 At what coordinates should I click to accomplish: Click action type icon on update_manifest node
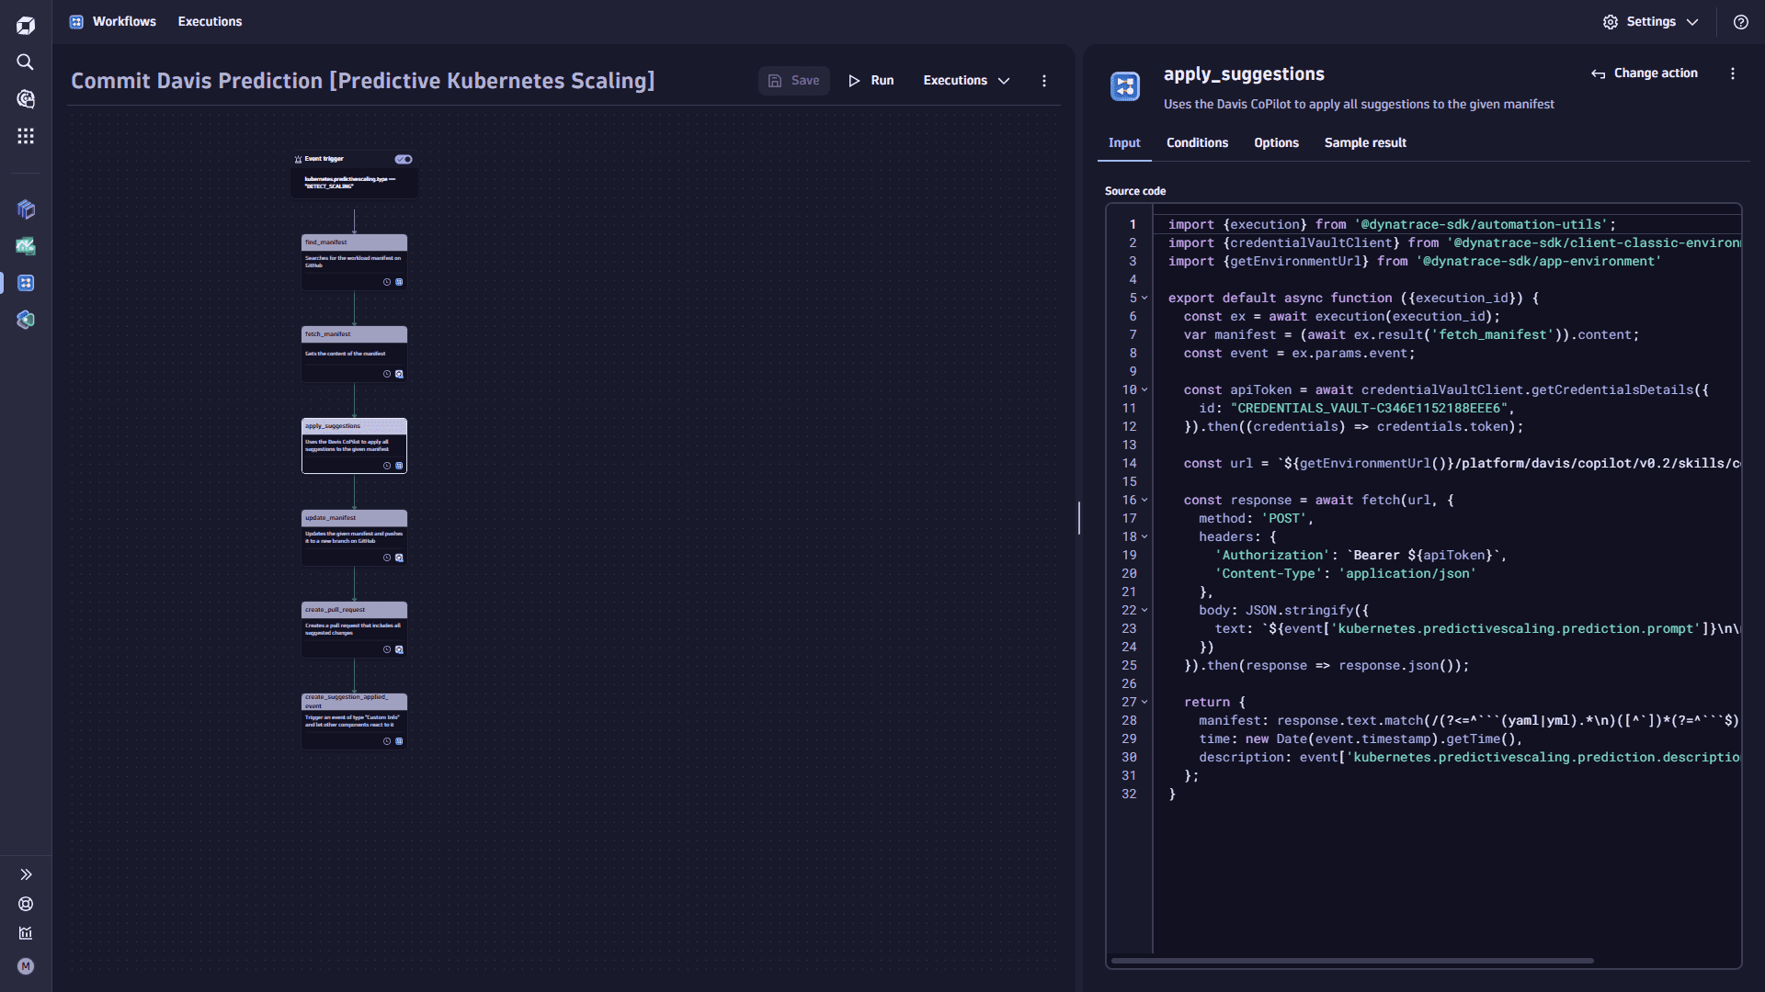tap(399, 558)
